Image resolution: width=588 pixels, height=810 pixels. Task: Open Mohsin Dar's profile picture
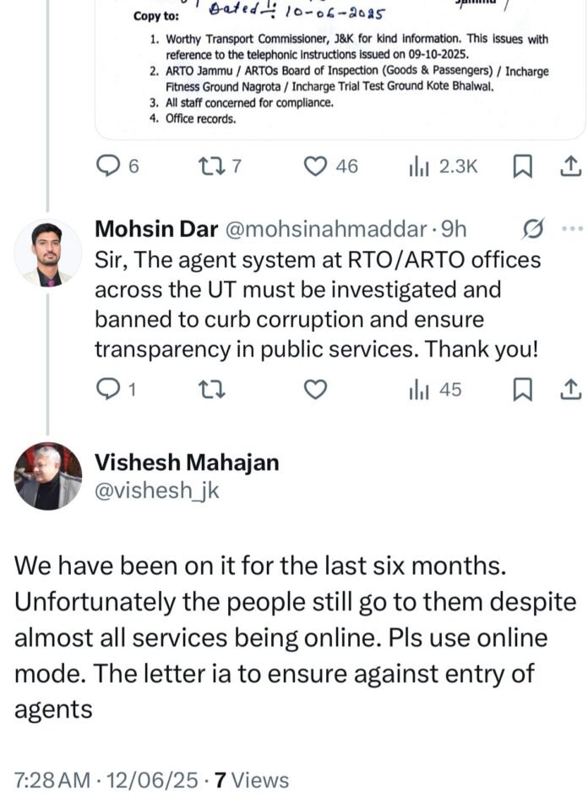coord(48,254)
